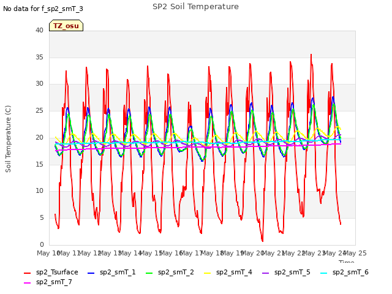Select the SP2 Soil Temperature chart title
Viewport: 392px width, 294px height.
click(x=195, y=7)
